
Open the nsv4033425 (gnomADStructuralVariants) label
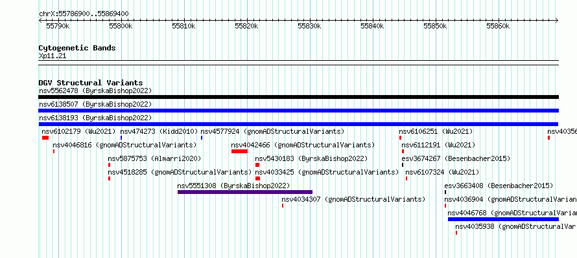(x=327, y=172)
